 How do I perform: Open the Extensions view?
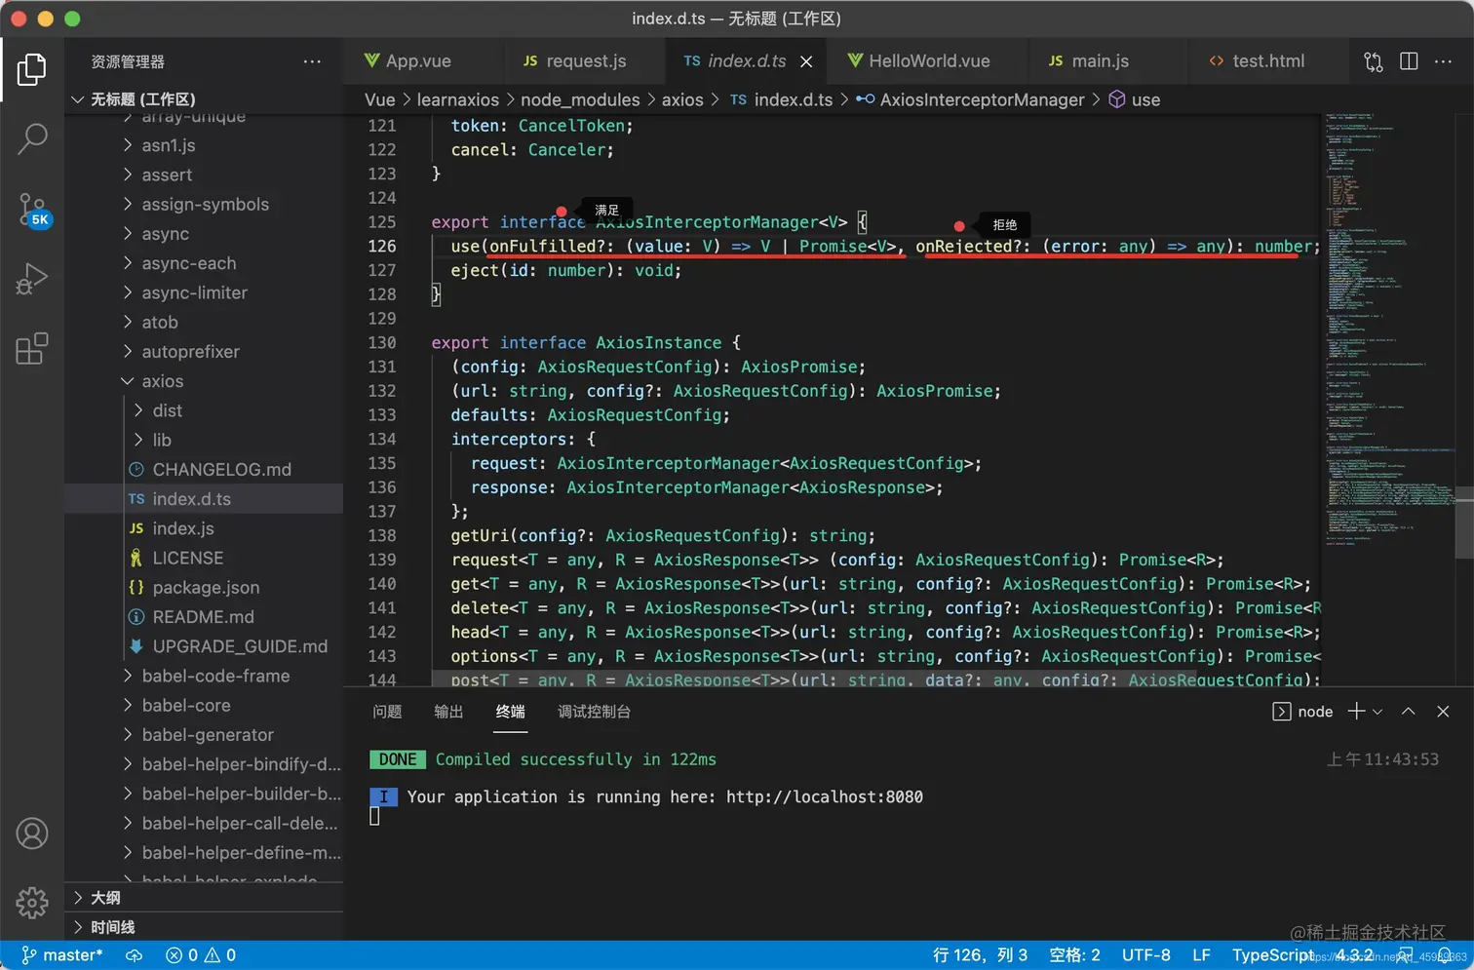tap(32, 349)
